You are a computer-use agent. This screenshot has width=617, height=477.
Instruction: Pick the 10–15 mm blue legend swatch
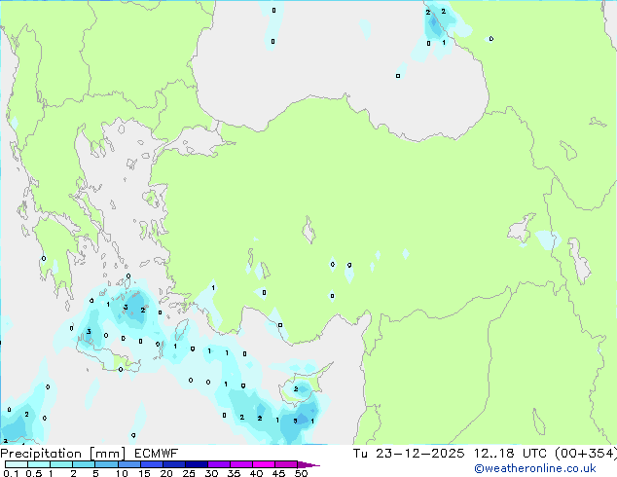[129, 464]
